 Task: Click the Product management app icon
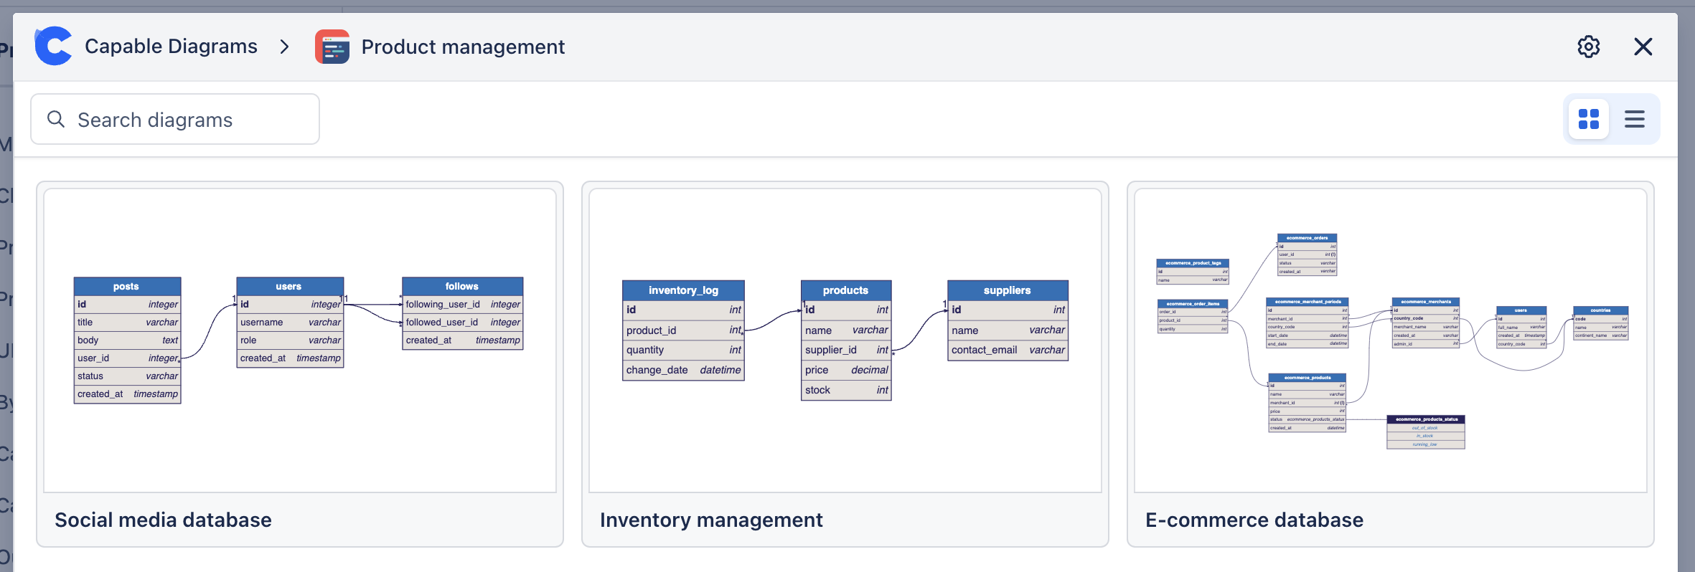tap(332, 47)
